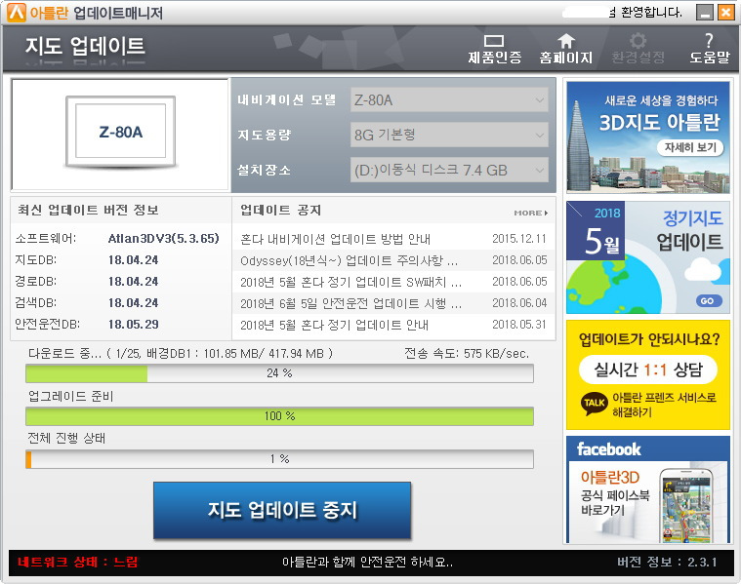Click 다운로드 중... 배경DB1 status text
The width and height of the screenshot is (741, 584).
point(181,353)
